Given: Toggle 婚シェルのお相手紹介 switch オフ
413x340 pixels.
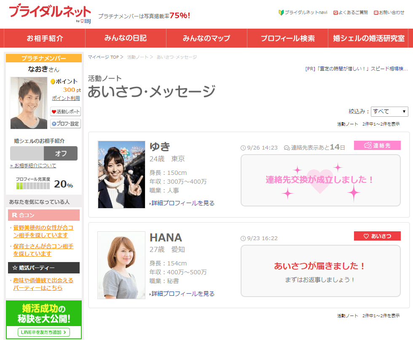Looking at the screenshot, I should click(x=44, y=153).
